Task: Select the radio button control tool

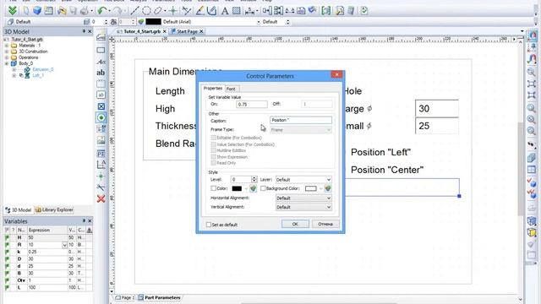Action: click(101, 118)
